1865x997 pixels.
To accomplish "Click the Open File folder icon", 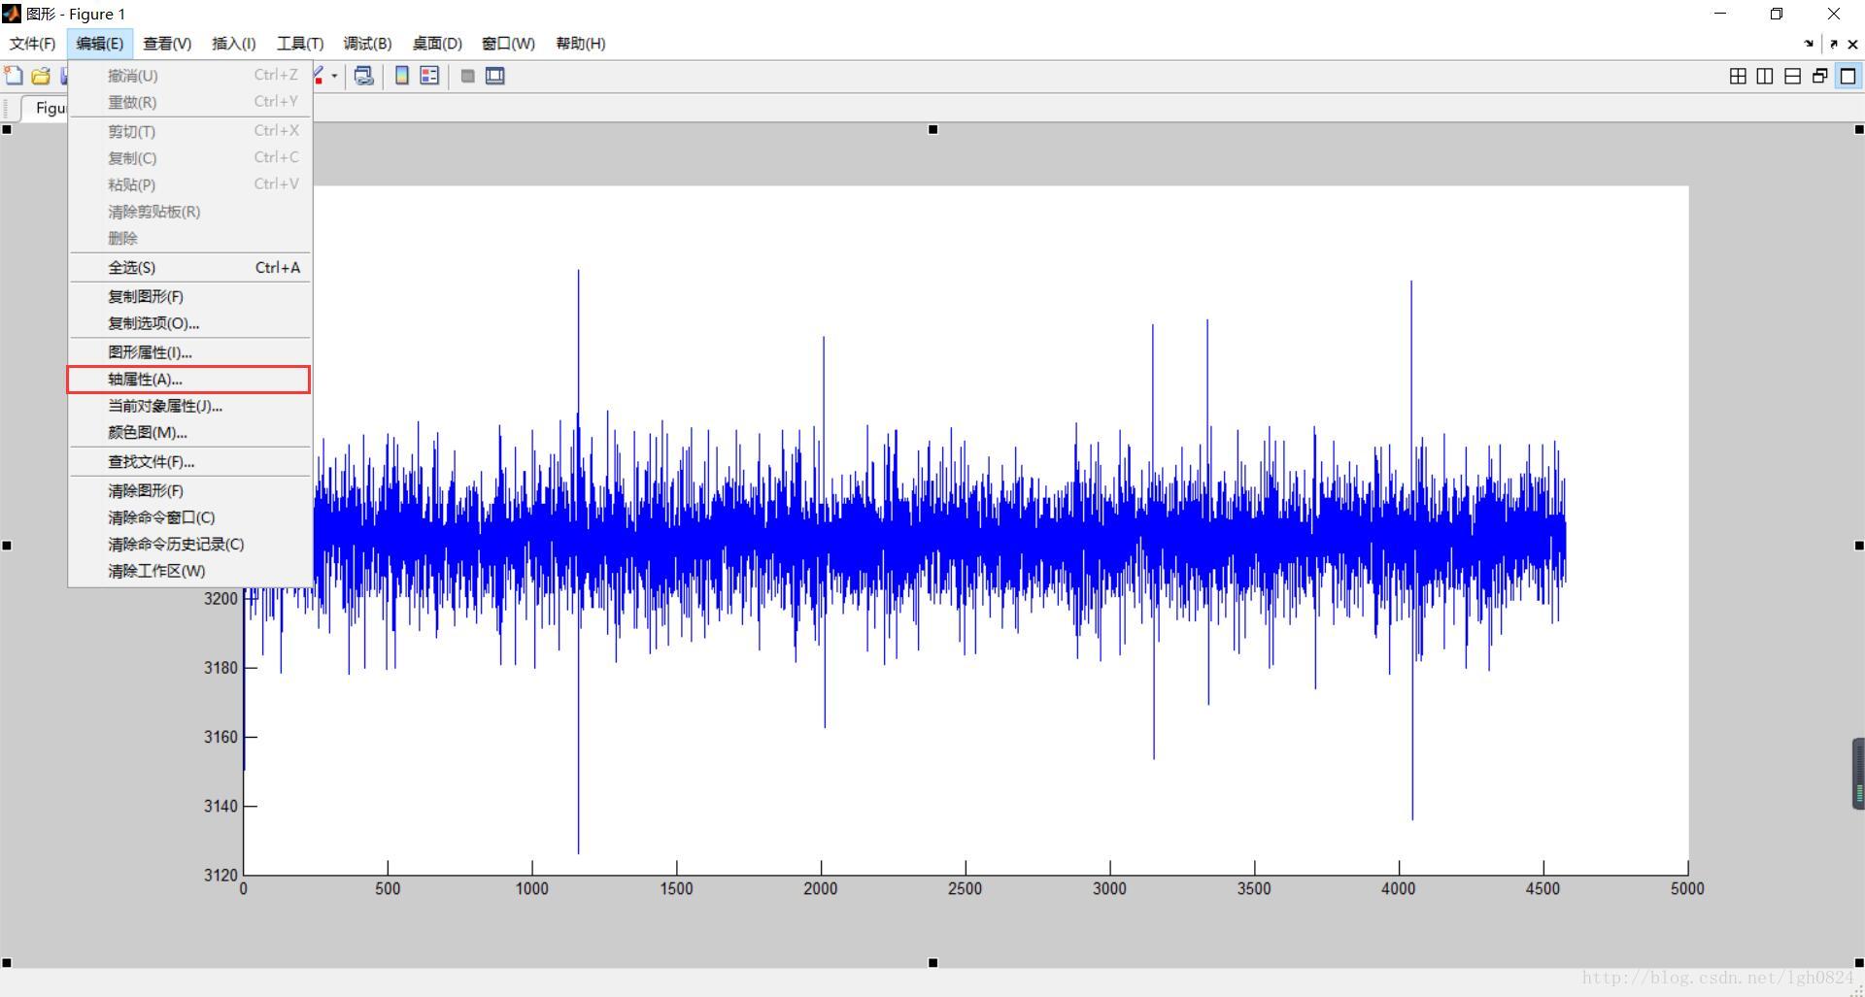I will click(x=41, y=76).
